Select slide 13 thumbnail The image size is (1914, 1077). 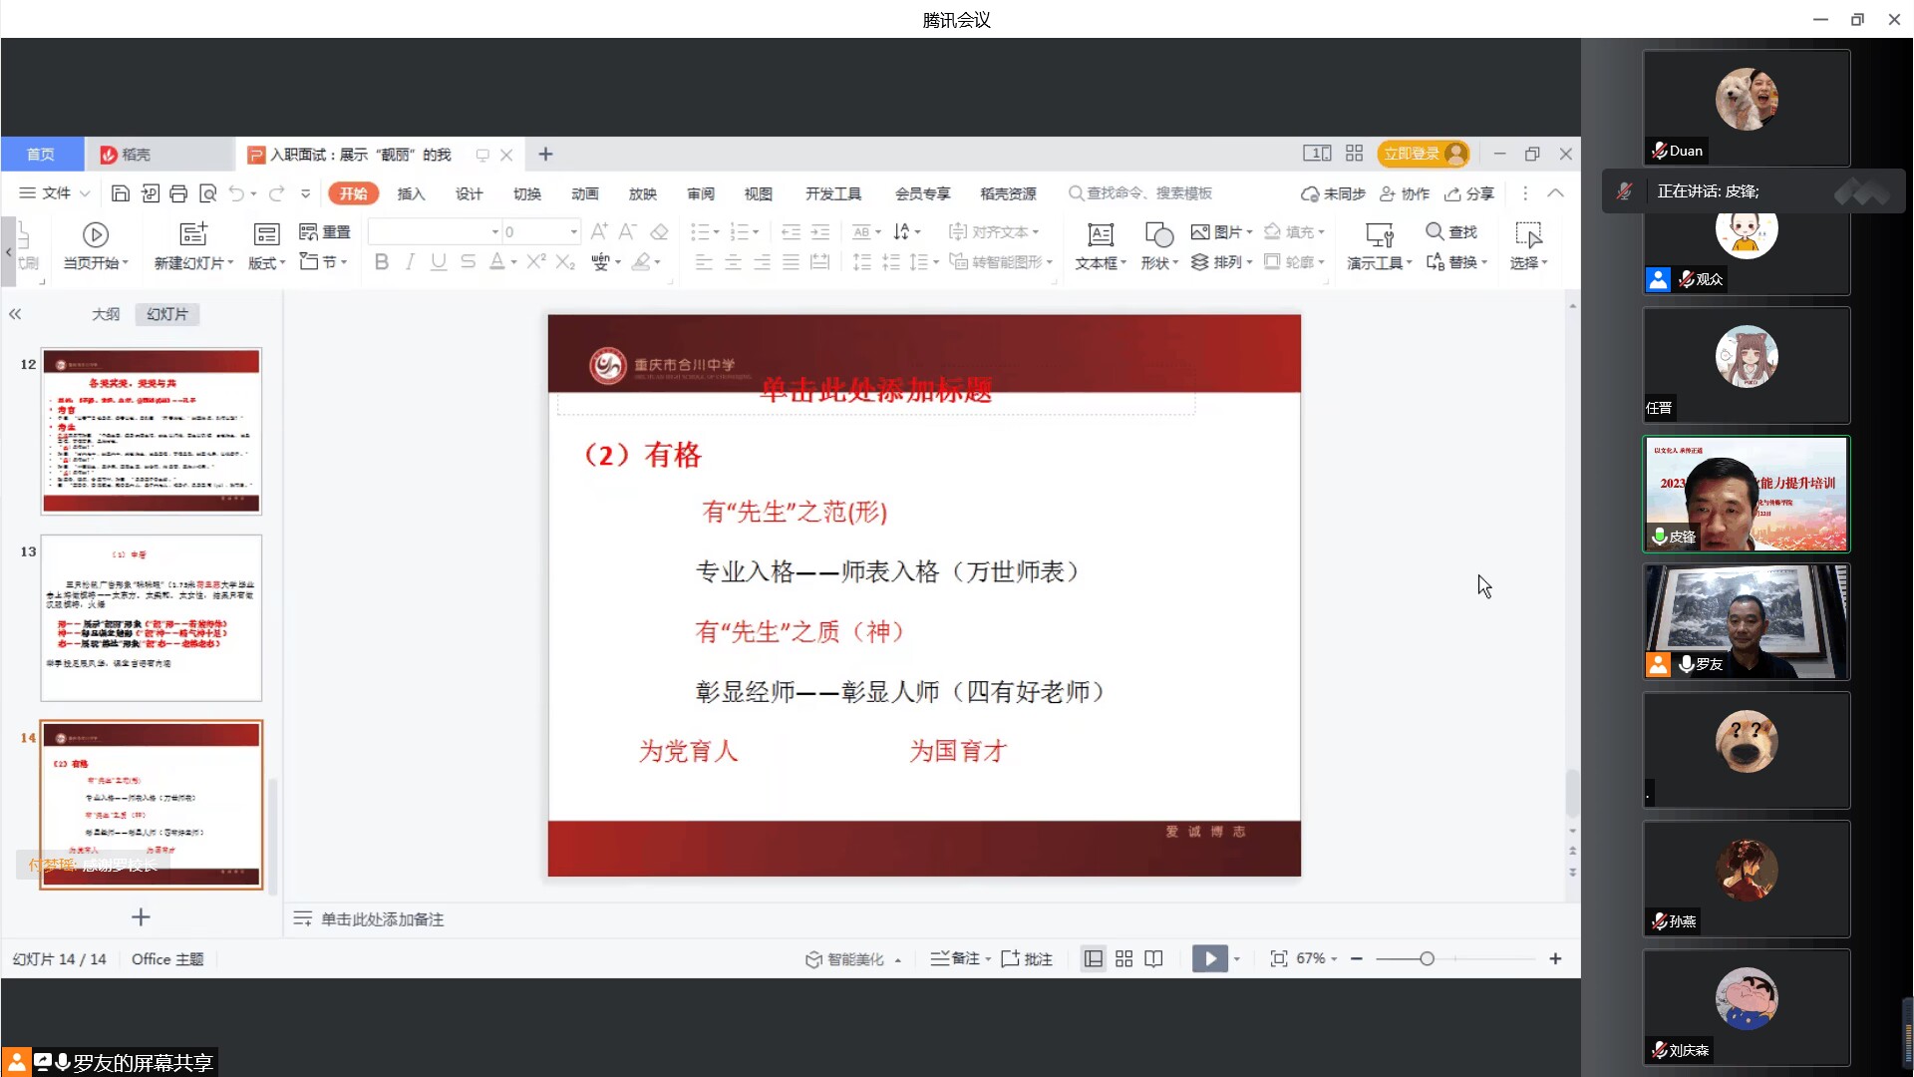point(152,617)
